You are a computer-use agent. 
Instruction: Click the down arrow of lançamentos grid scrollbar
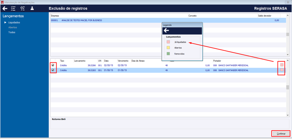coord(288,115)
